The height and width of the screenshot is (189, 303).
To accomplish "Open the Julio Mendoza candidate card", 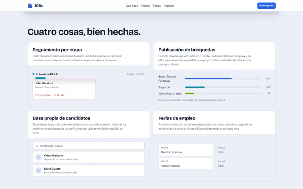I will [x=64, y=89].
